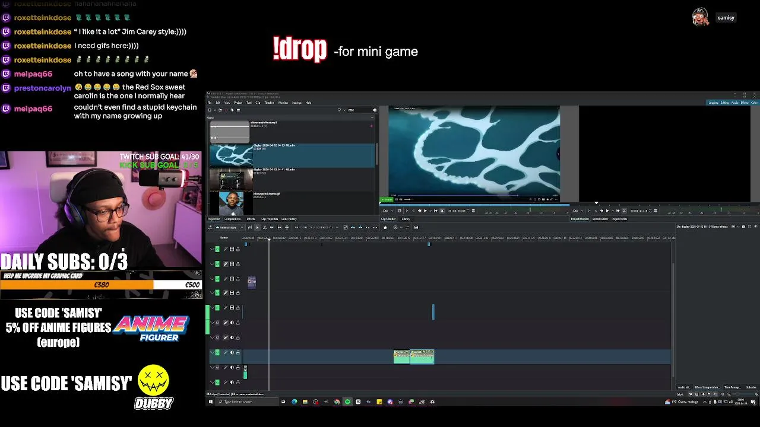Lock the topmost video track
760x427 pixels.
pos(238,248)
